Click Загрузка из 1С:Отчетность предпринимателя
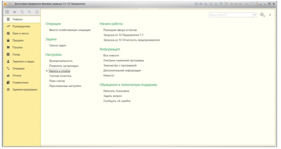 [132, 40]
